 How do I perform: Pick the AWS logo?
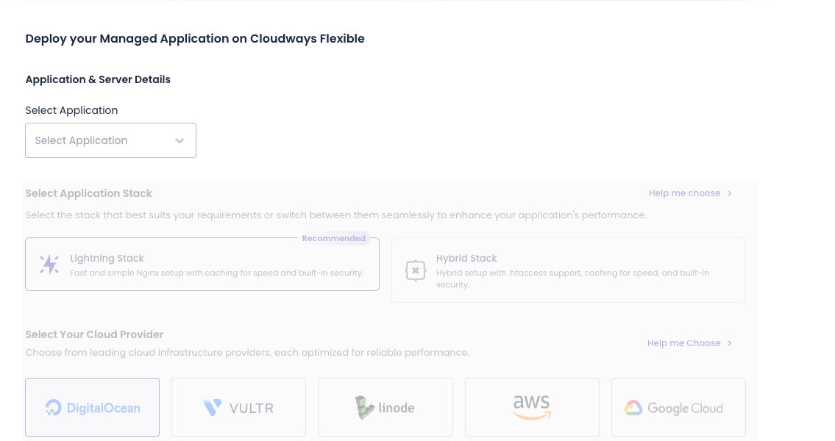[531, 407]
